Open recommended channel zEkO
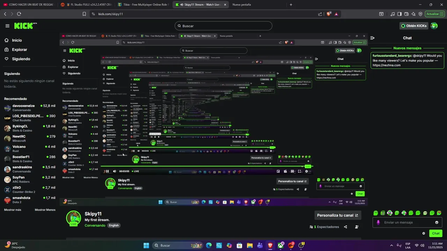The height and width of the screenshot is (251, 447). click(30, 190)
